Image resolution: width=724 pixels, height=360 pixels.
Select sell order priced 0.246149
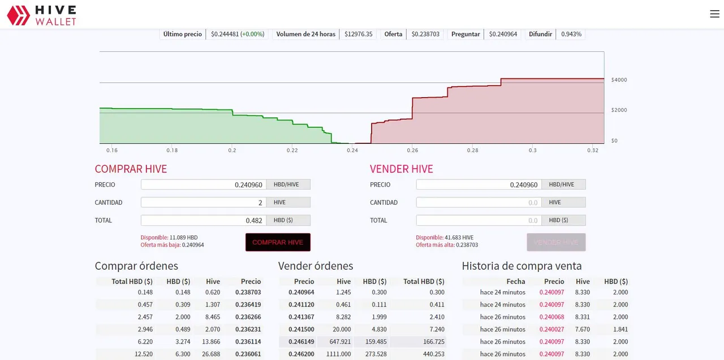click(x=362, y=342)
